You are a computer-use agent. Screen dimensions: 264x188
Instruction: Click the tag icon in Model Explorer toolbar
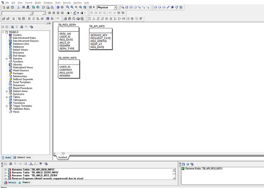click(x=31, y=27)
